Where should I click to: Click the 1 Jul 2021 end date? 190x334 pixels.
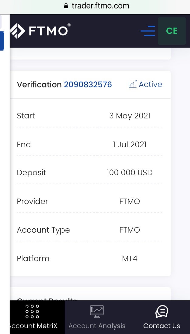(130, 145)
